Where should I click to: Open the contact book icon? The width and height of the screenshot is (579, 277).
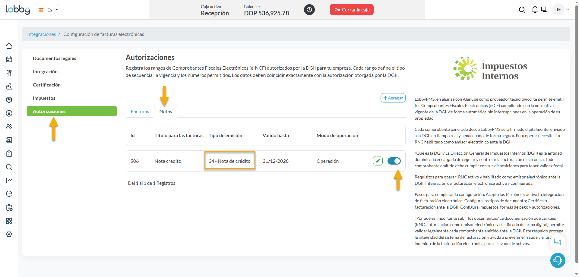[x=9, y=140]
